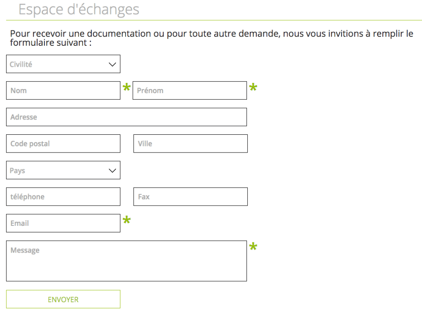
Task: Click the green asterisk beside Prénom field
Action: point(253,87)
